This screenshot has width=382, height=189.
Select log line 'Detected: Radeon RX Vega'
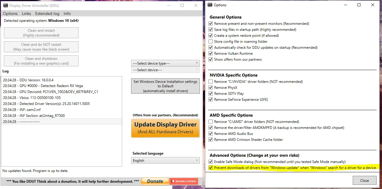(62, 86)
